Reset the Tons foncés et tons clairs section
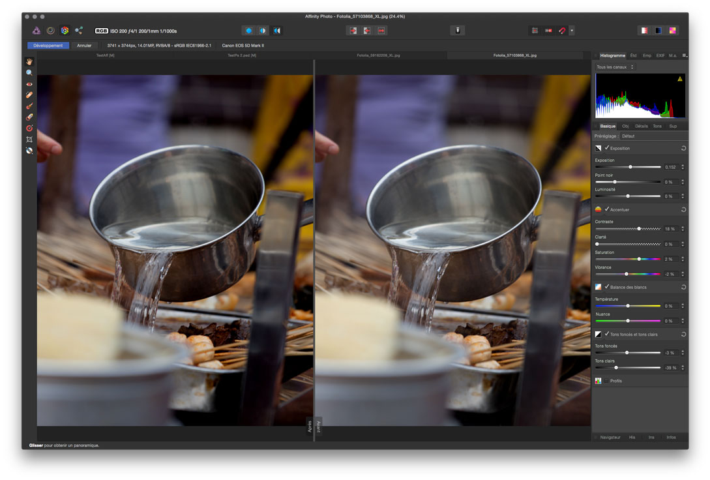The width and height of the screenshot is (710, 480). 683,334
